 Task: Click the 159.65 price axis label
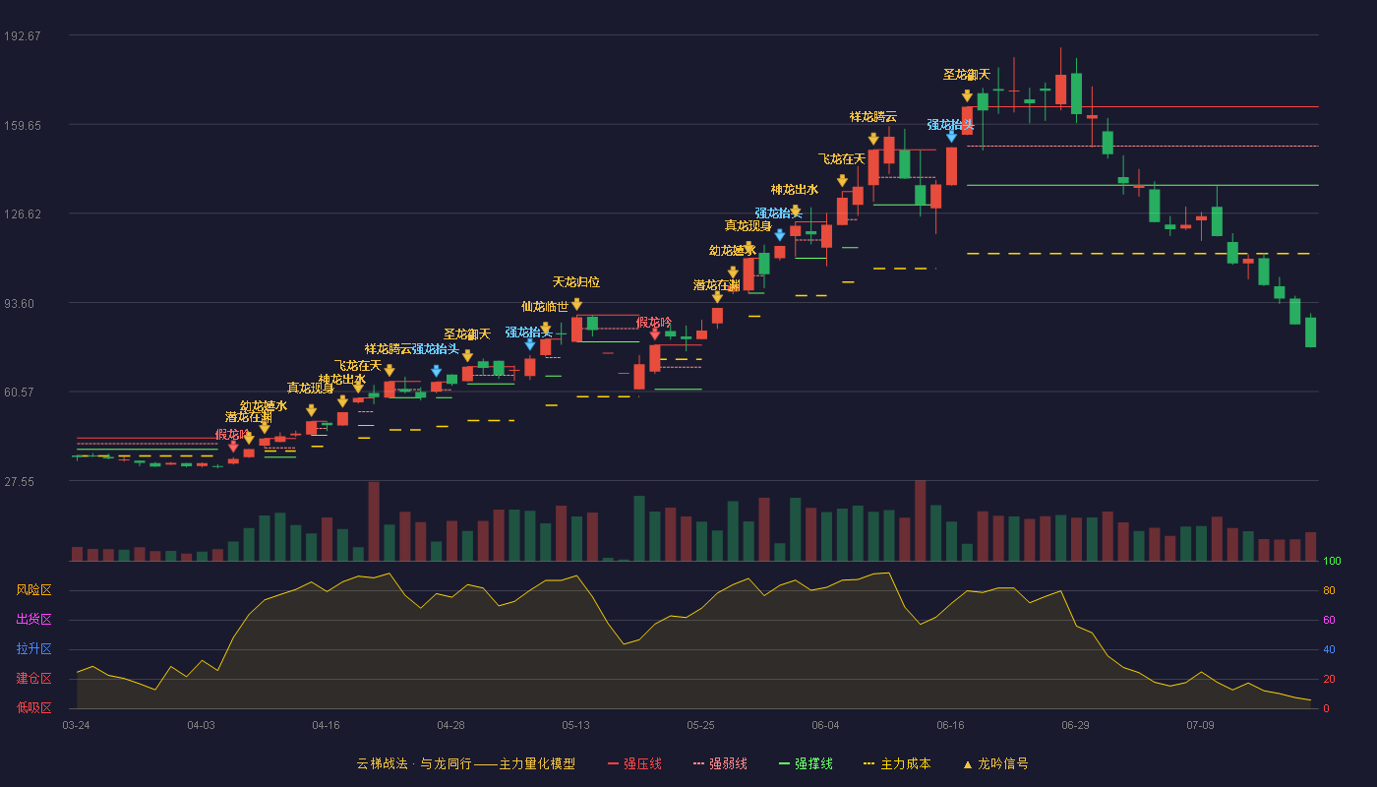tap(22, 126)
